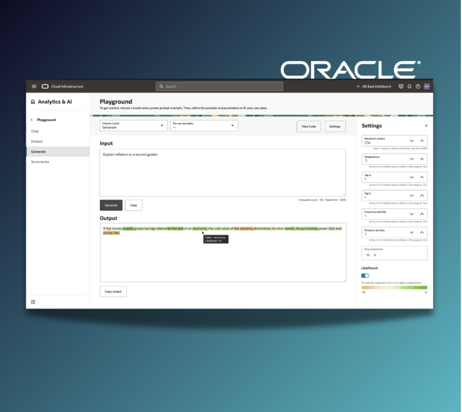Click the Oracle Cloud Infrastructure logo
This screenshot has width=462, height=412.
click(x=45, y=86)
